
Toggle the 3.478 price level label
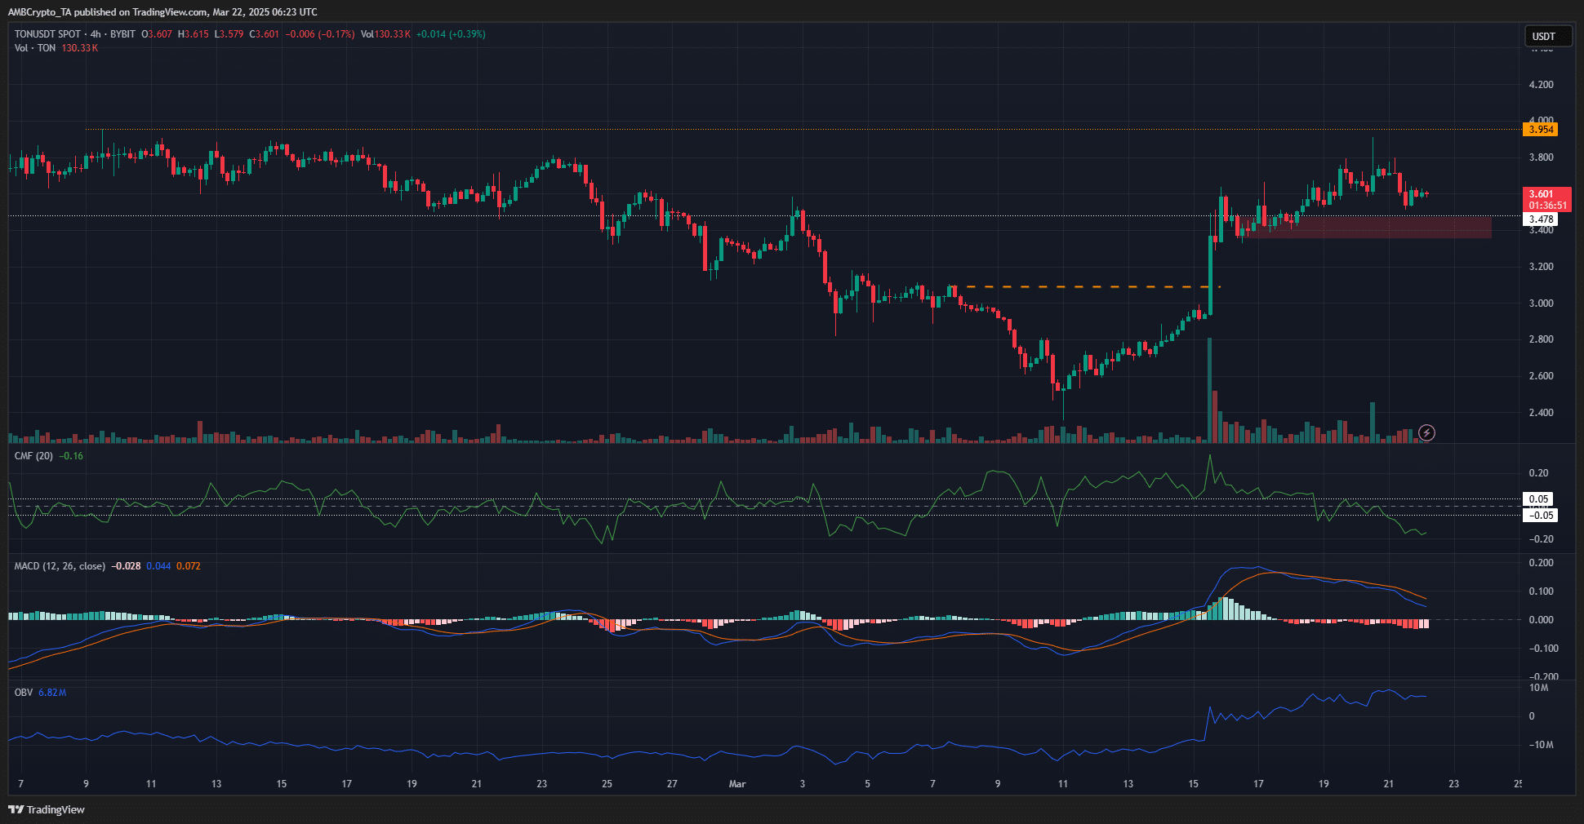[x=1542, y=219]
